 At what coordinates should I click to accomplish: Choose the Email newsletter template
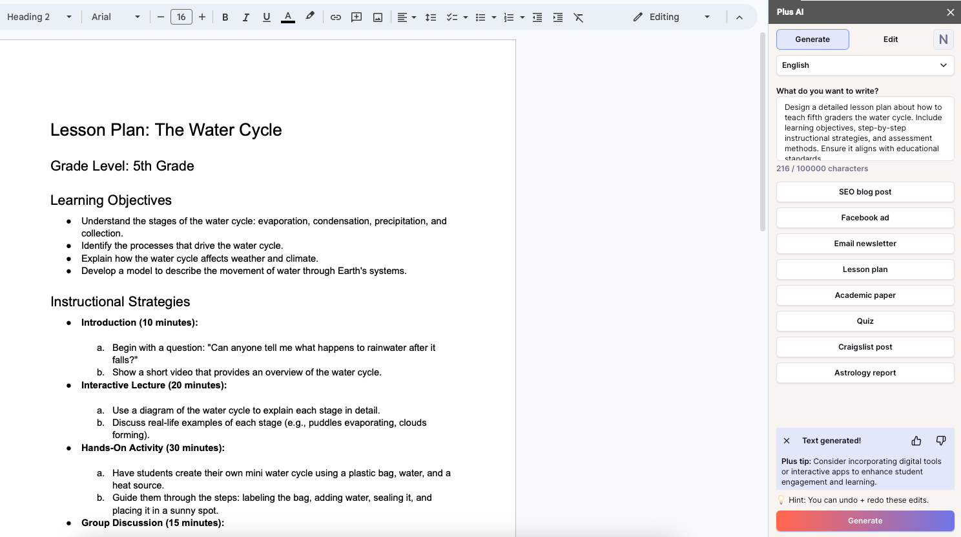coord(865,244)
